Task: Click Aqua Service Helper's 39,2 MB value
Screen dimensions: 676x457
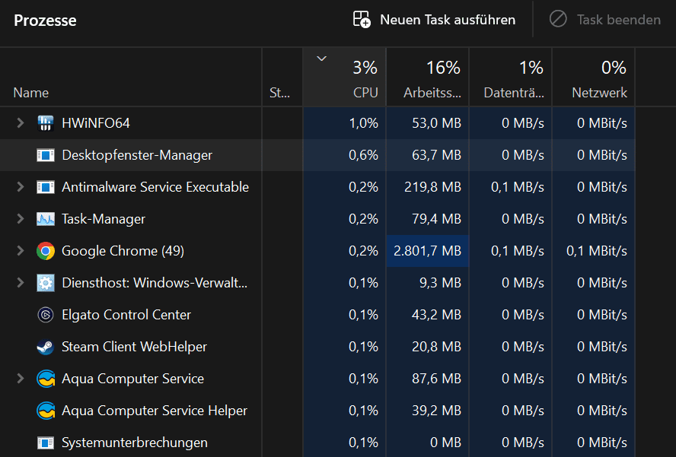Action: coord(436,411)
